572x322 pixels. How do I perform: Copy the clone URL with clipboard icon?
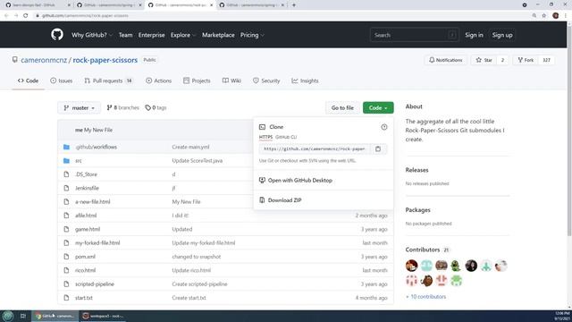point(378,149)
